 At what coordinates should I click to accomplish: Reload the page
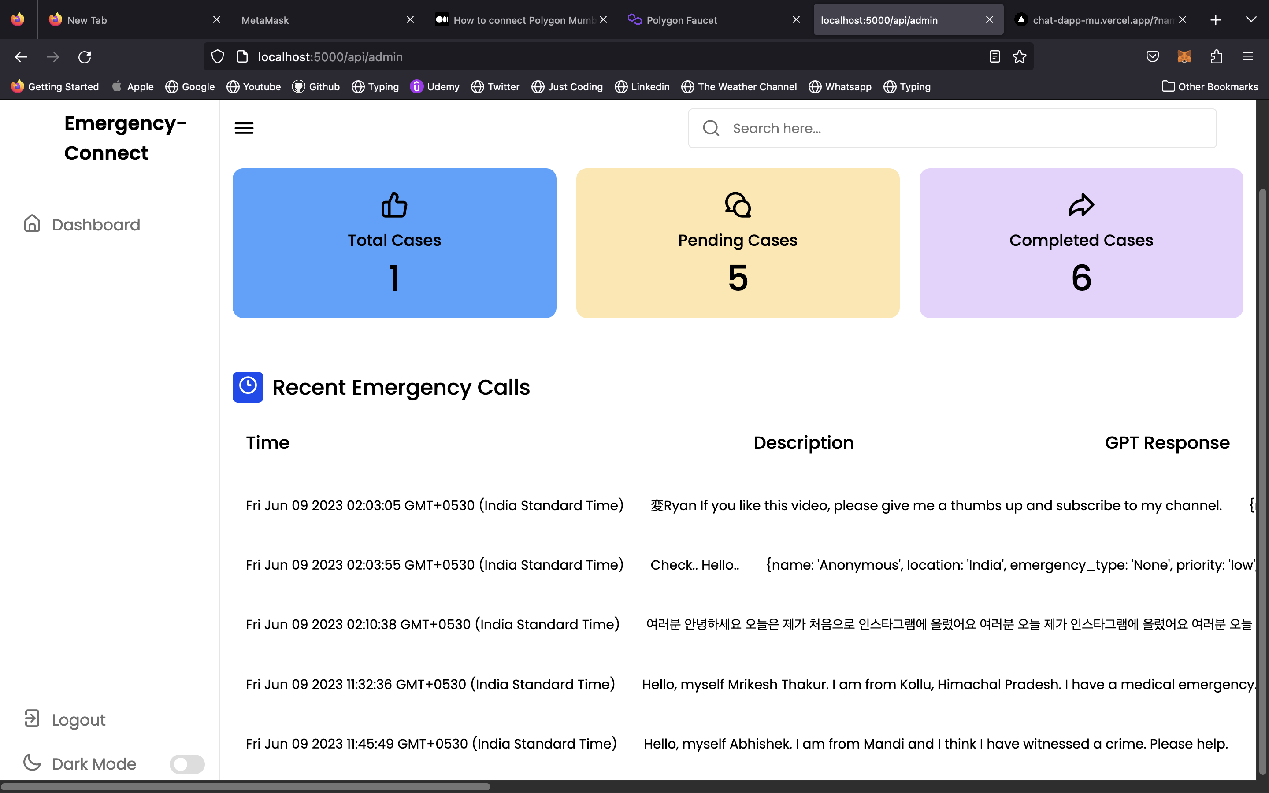click(85, 57)
